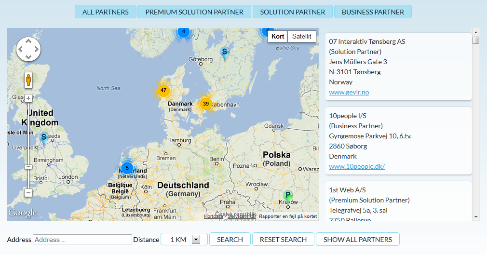Image resolution: width=487 pixels, height=255 pixels.
Task: Open the www.gevir.no link
Action: [349, 92]
